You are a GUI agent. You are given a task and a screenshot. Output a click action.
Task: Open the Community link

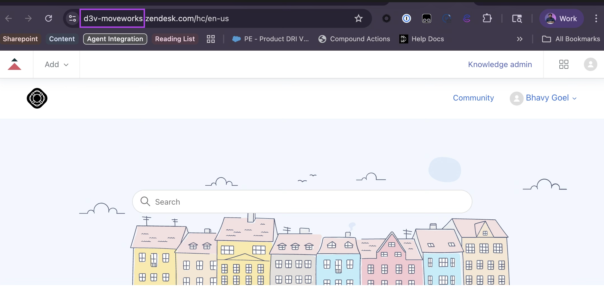tap(473, 98)
